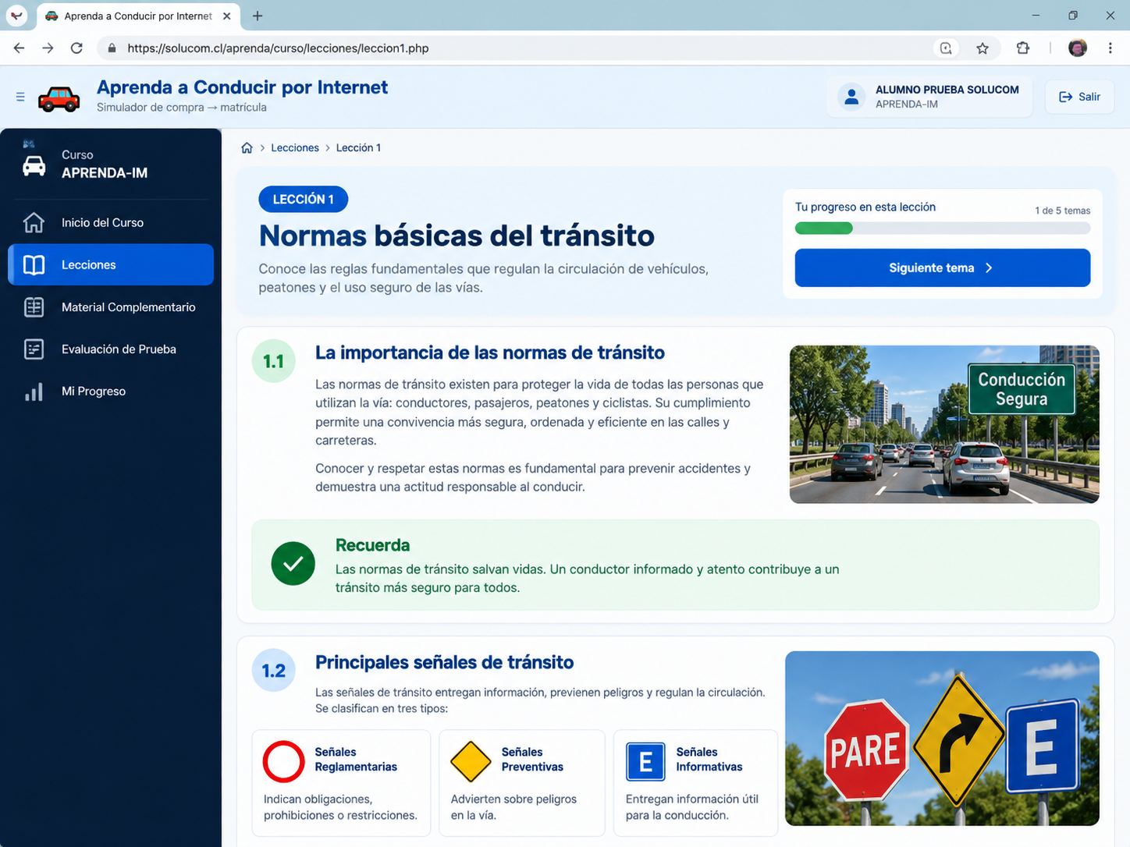Click the house icon beside Inicio del Curso
The width and height of the screenshot is (1130, 847).
[34, 222]
